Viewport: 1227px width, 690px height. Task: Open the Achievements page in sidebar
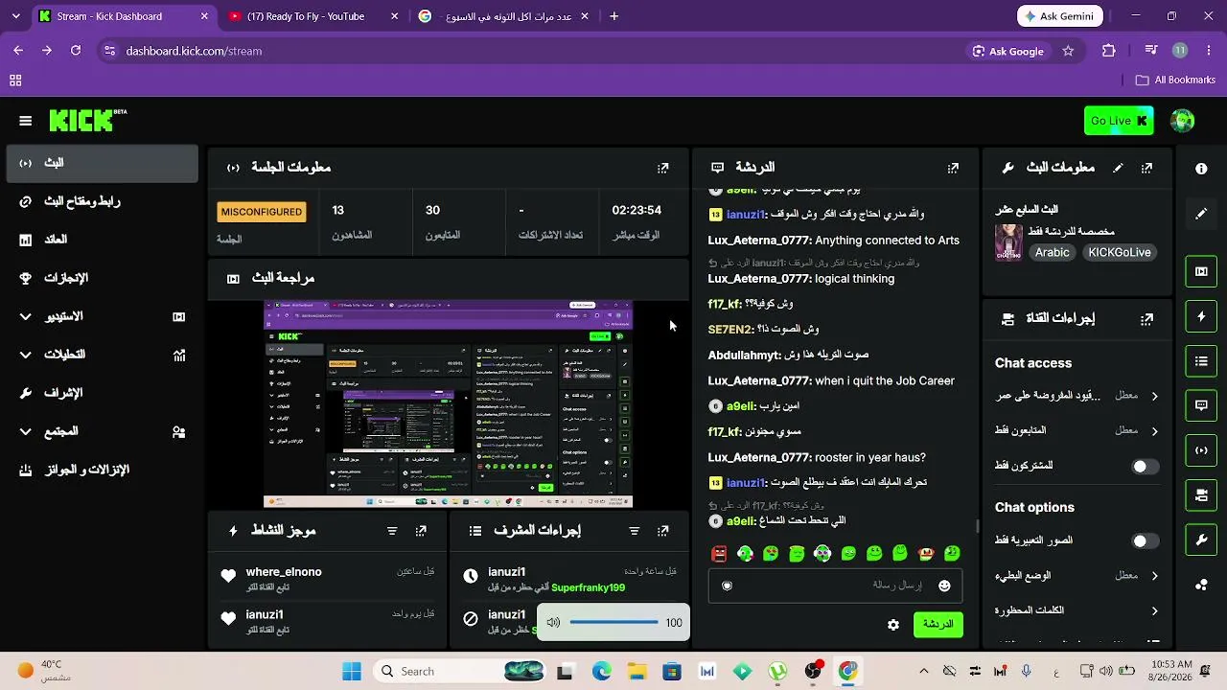[102, 278]
